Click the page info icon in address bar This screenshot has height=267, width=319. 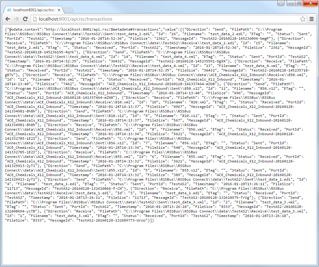(35, 19)
